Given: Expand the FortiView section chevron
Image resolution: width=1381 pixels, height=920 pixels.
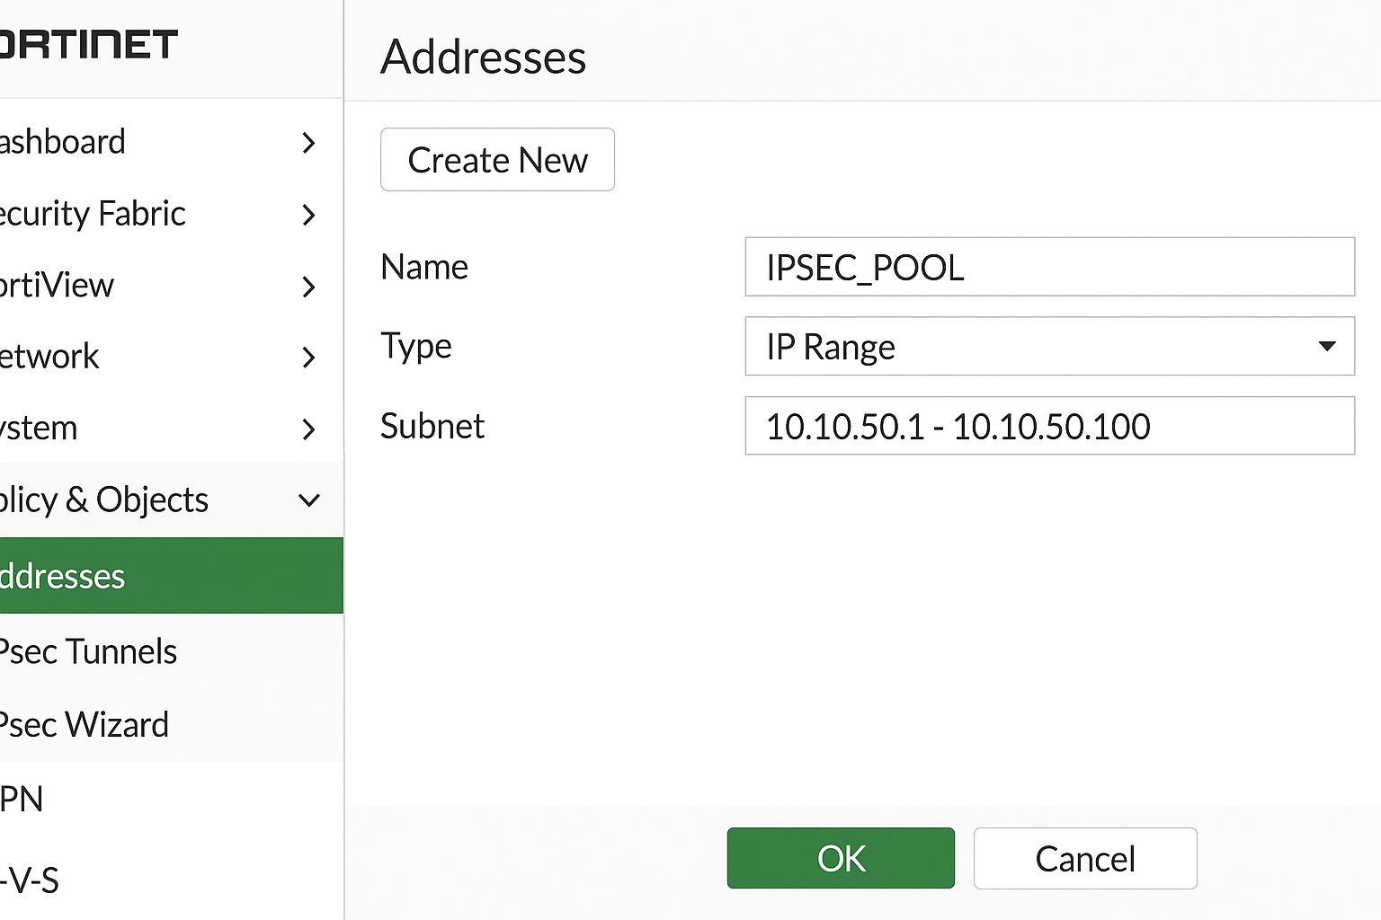Looking at the screenshot, I should (x=309, y=287).
